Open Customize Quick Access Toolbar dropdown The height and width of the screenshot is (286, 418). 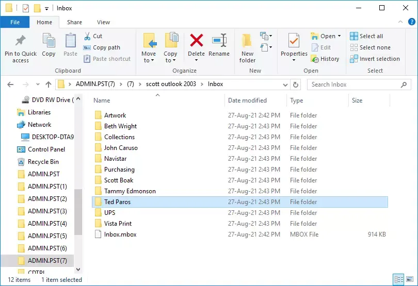[x=46, y=9]
